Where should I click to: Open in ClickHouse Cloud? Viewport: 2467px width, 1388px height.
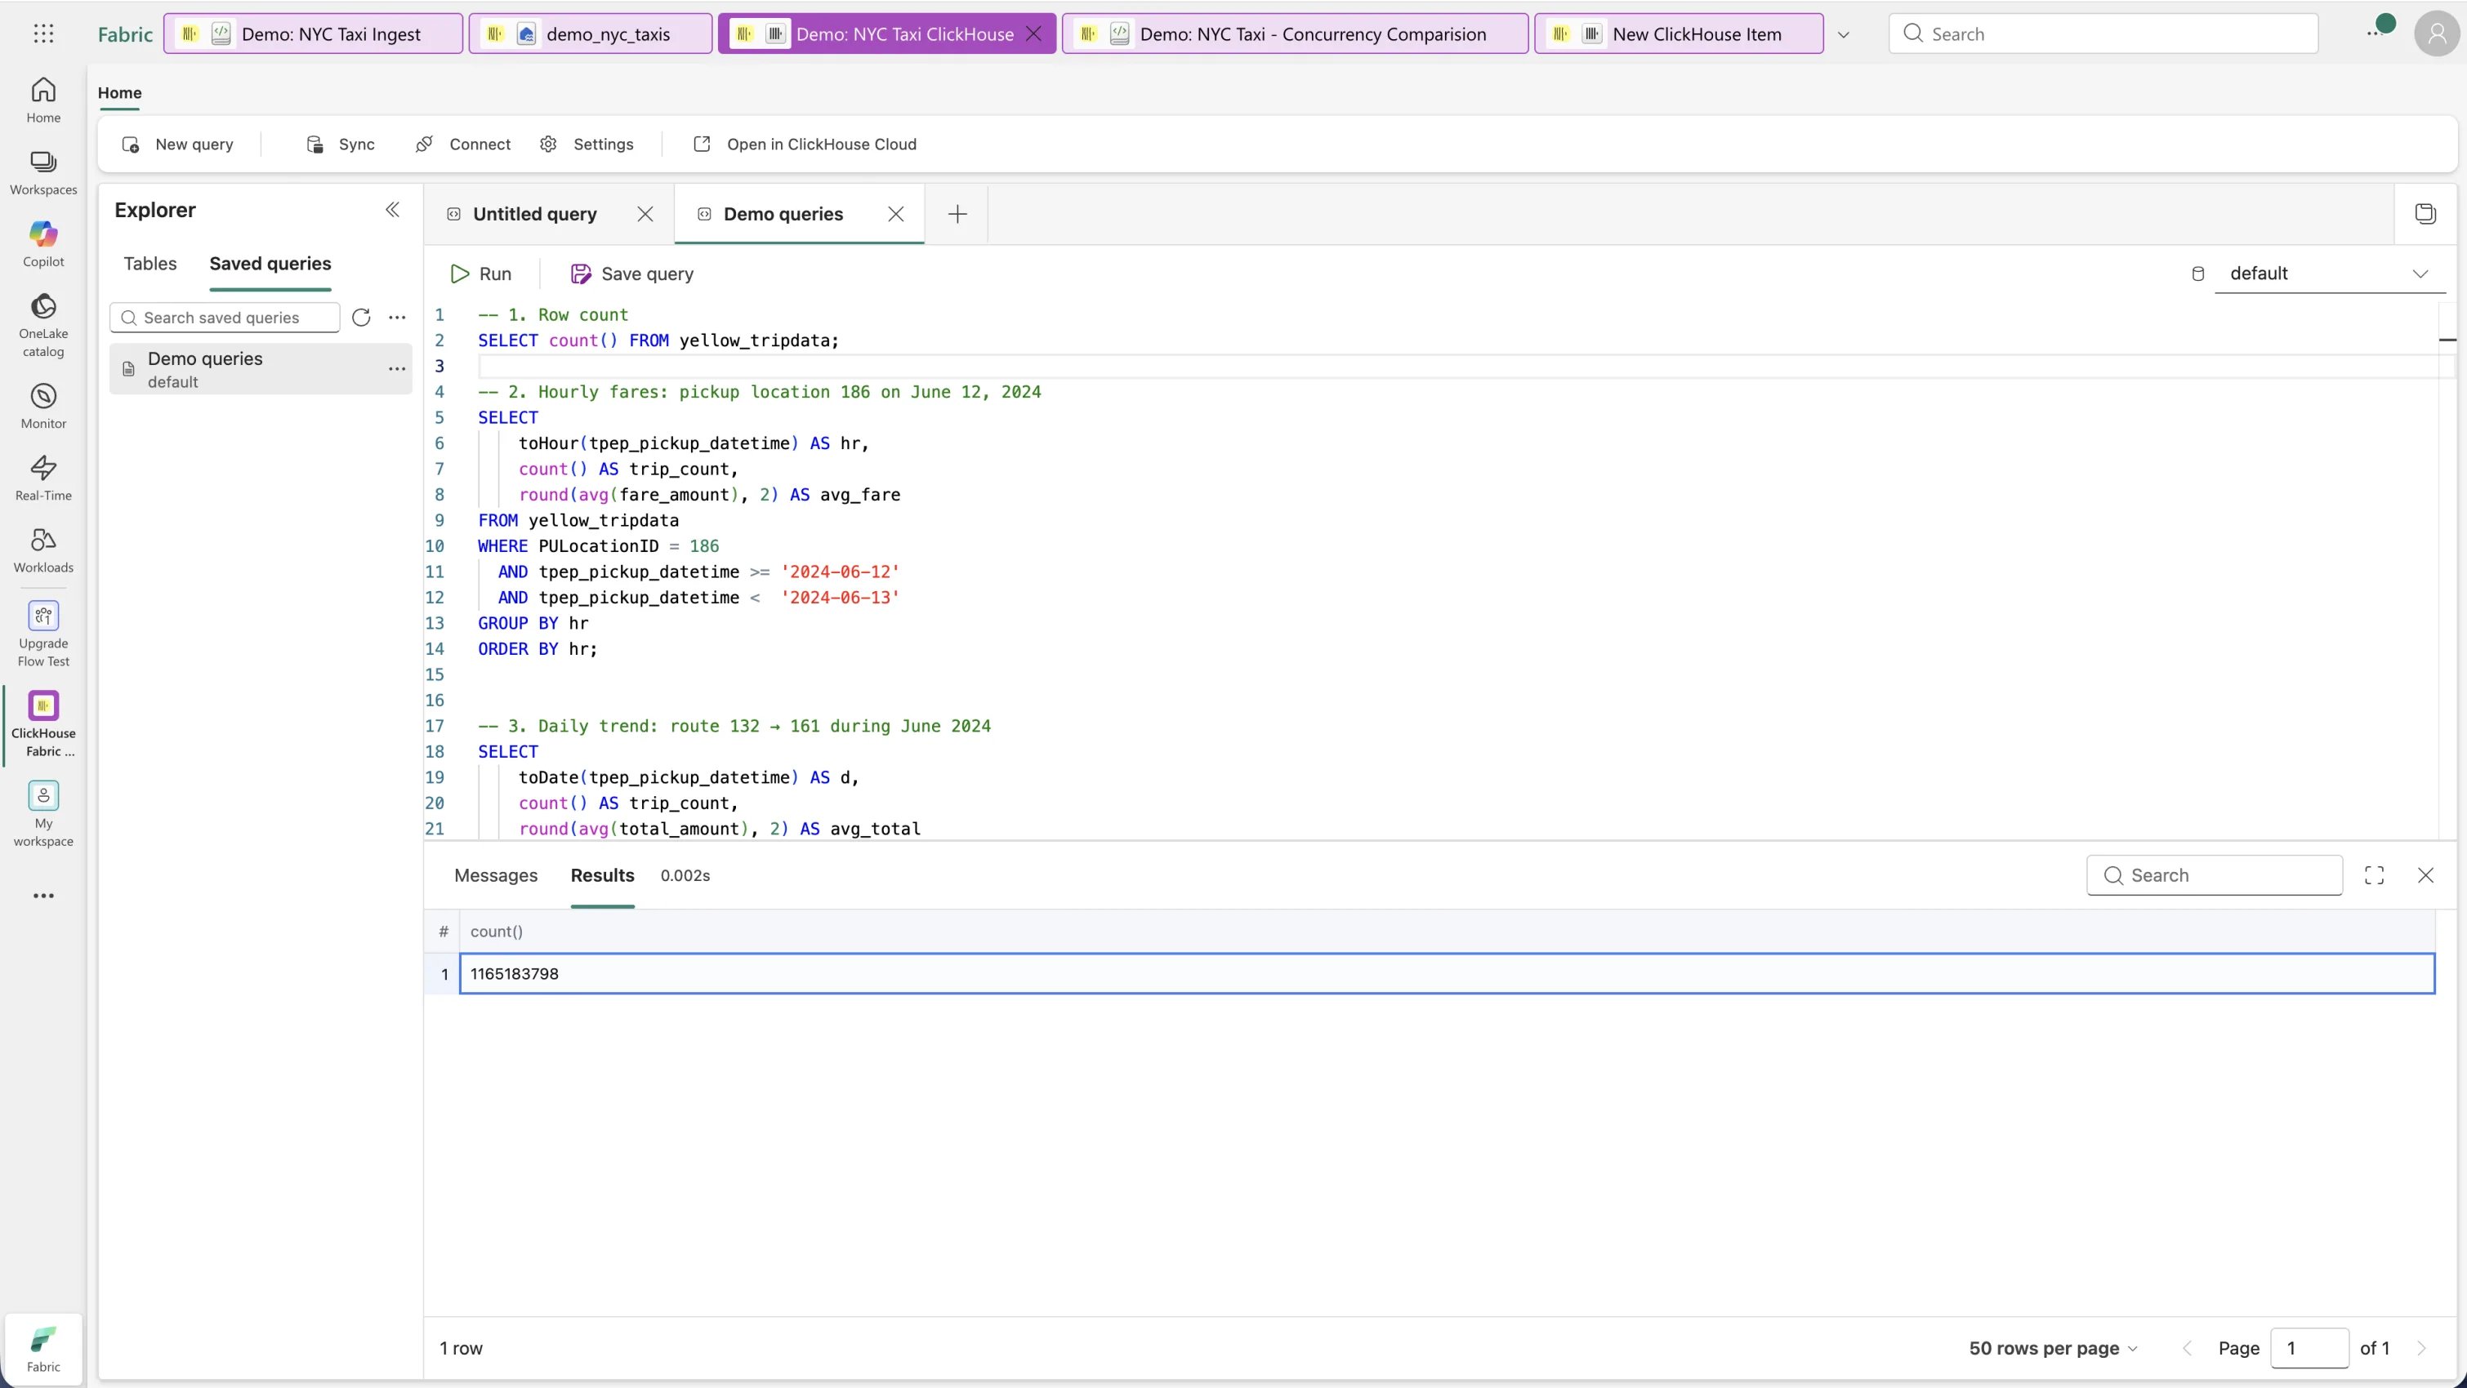[x=805, y=145]
